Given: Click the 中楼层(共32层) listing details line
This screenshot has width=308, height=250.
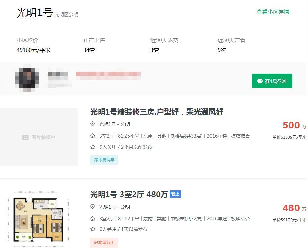Looking at the screenshot, I should coord(174,219).
